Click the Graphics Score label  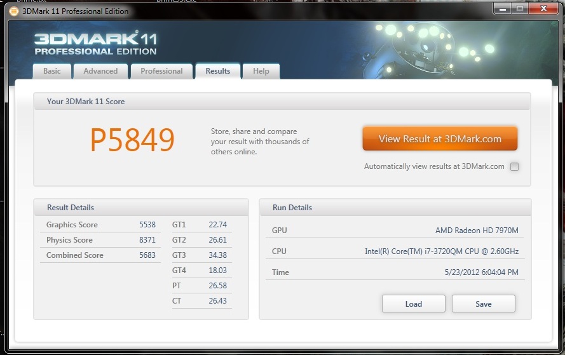tap(72, 225)
